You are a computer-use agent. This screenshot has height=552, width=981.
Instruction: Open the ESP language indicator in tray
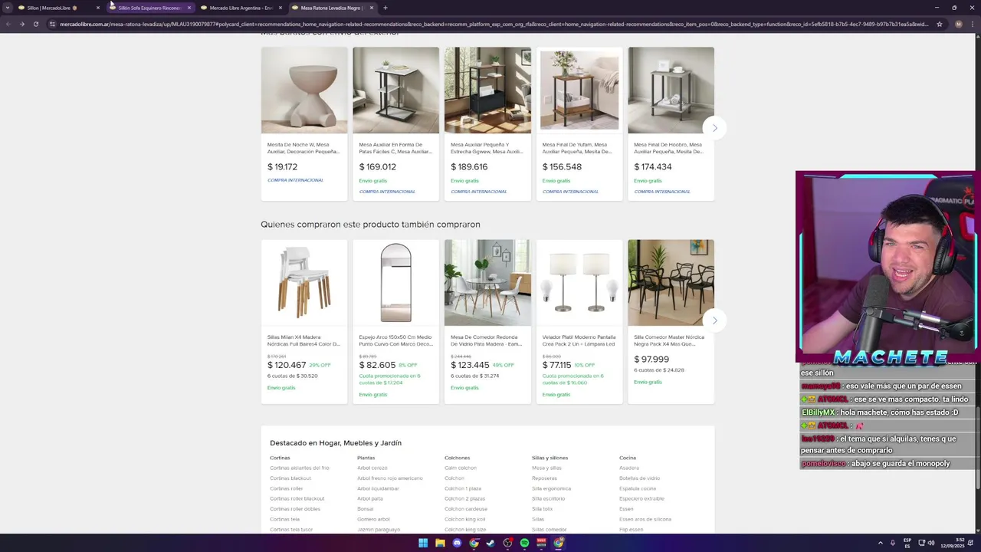tap(907, 543)
